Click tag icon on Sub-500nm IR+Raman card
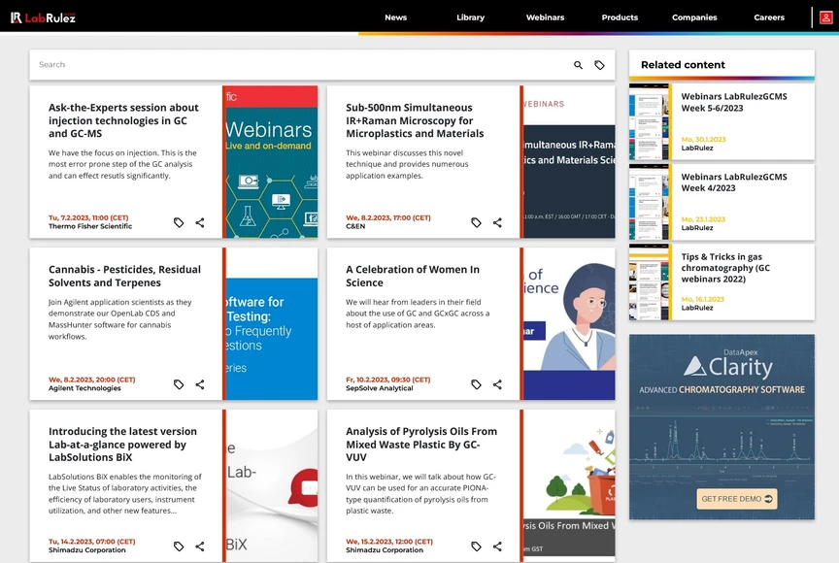 (476, 222)
